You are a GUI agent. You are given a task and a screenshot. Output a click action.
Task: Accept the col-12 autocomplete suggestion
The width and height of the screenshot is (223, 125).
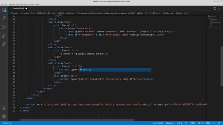tap(115, 70)
